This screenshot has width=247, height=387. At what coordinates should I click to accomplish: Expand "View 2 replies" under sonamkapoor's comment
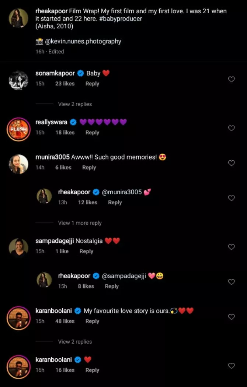(x=75, y=104)
